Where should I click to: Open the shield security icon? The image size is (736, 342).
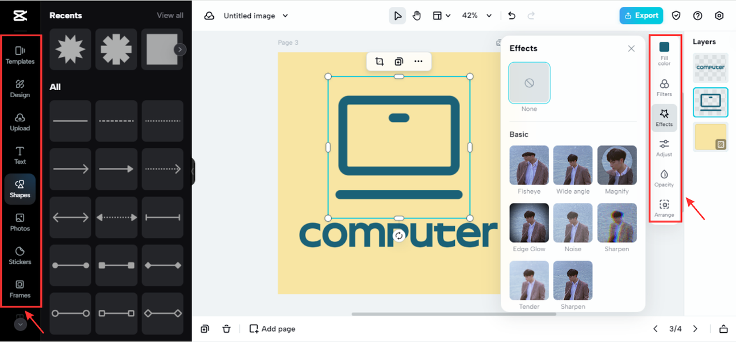coord(677,16)
